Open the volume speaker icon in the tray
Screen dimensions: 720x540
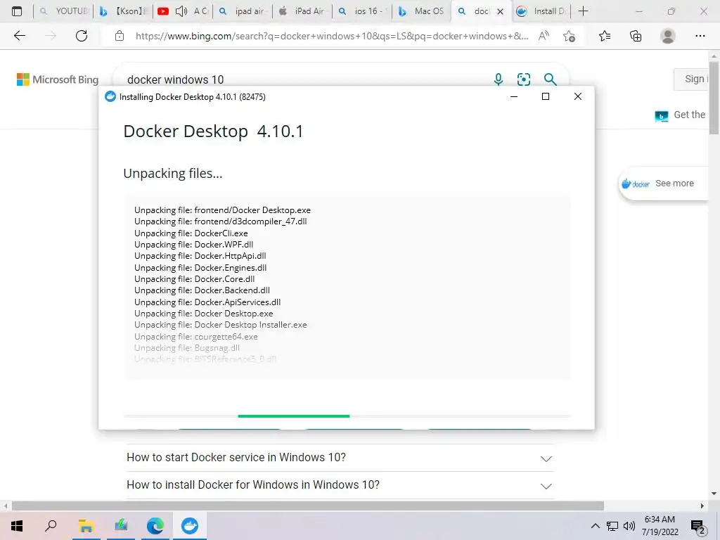(629, 526)
